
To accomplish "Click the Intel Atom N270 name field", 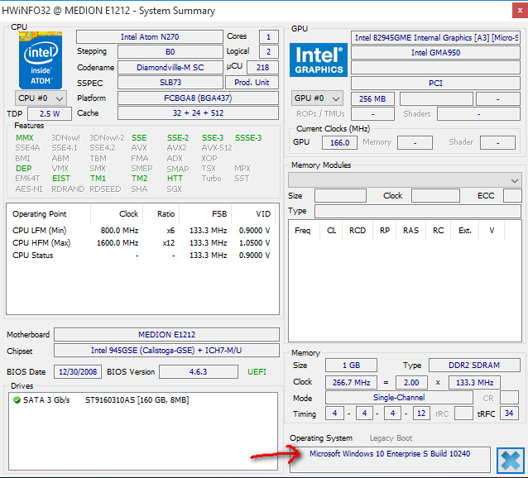I will (x=150, y=36).
